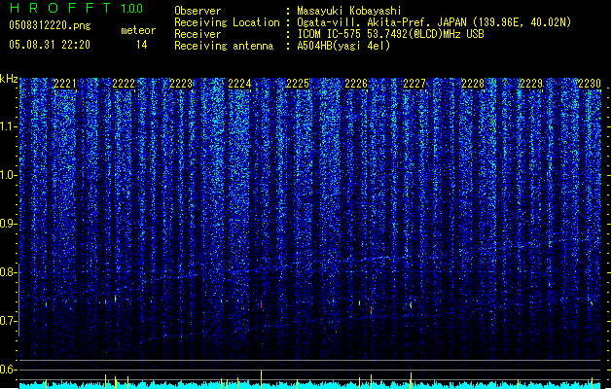Image resolution: width=612 pixels, height=389 pixels.
Task: Click the 2225 time marker
Action: pos(298,84)
